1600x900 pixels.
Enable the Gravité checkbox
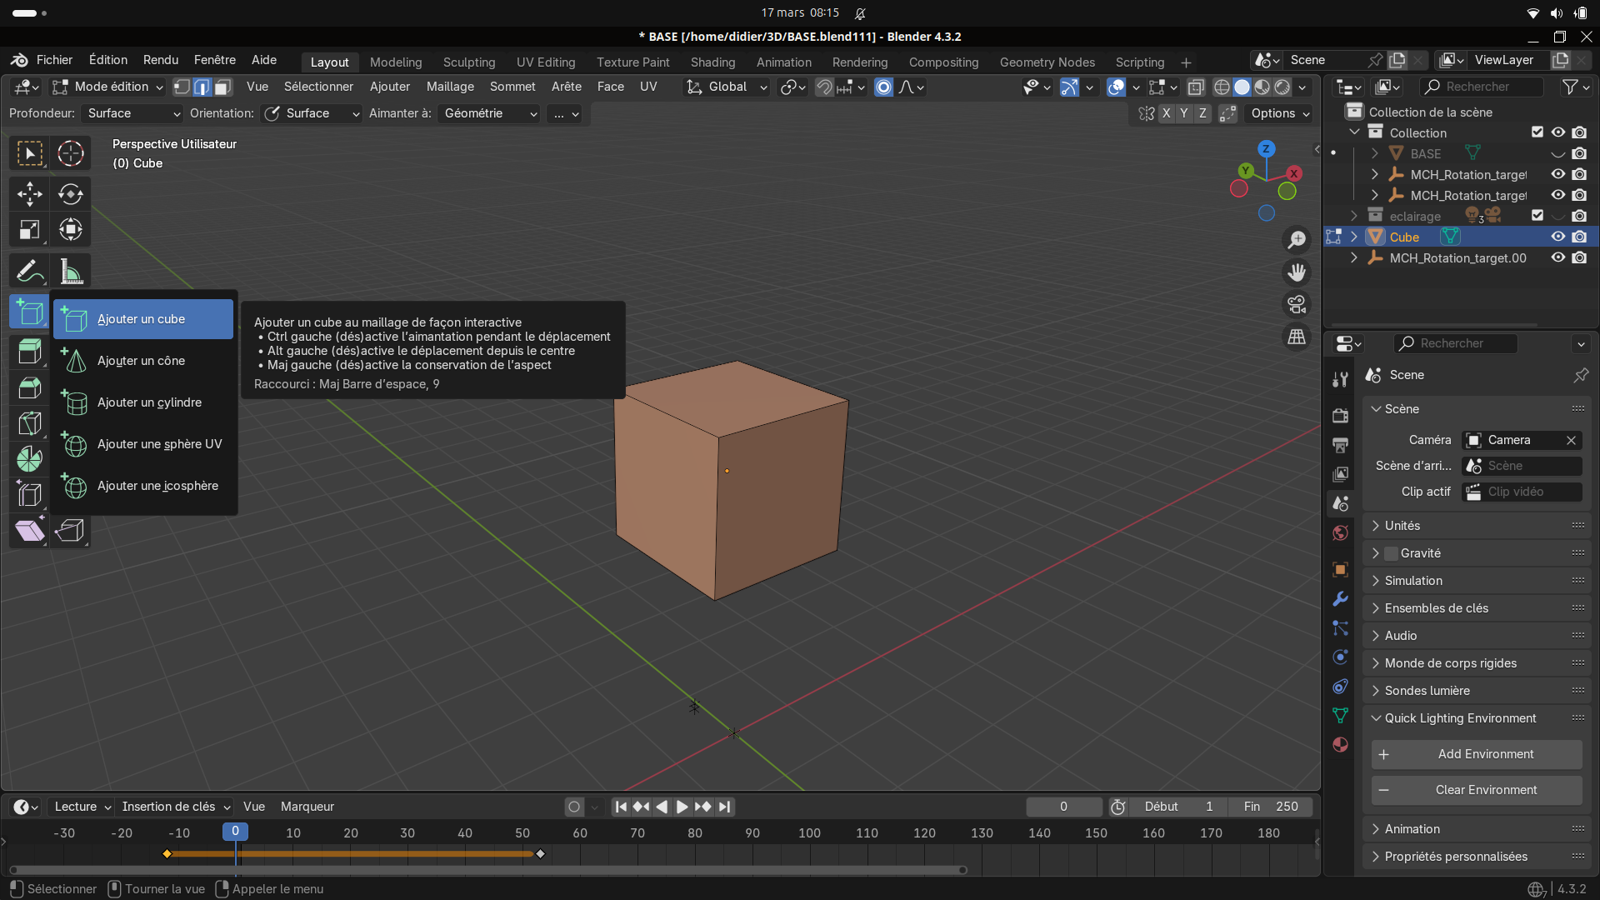tap(1391, 553)
